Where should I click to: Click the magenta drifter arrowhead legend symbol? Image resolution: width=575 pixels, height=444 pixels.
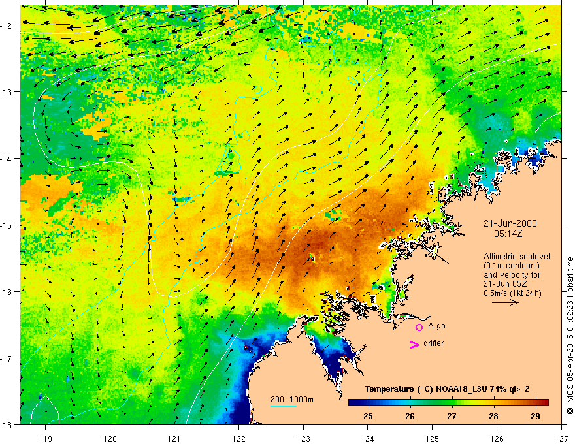click(x=415, y=345)
